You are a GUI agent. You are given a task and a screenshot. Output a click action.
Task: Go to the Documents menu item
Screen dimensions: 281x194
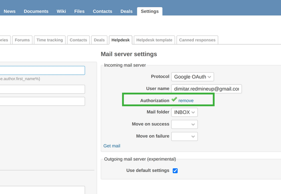pyautogui.click(x=36, y=11)
